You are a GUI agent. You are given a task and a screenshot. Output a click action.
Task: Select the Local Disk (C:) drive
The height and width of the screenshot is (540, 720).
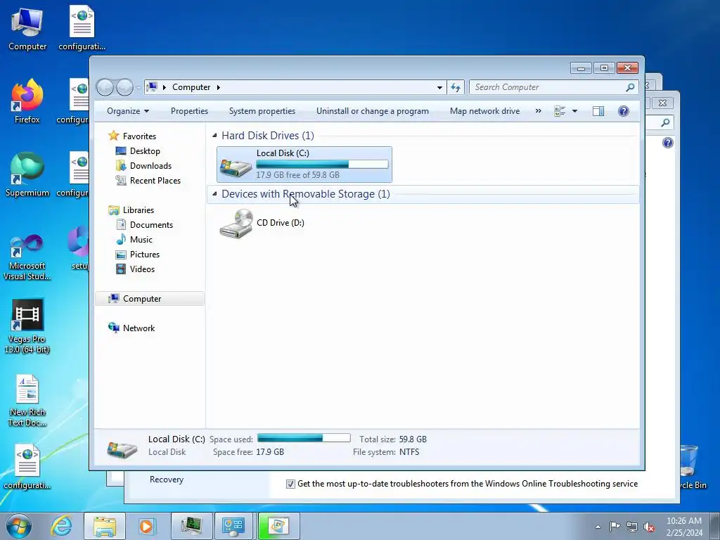click(304, 165)
